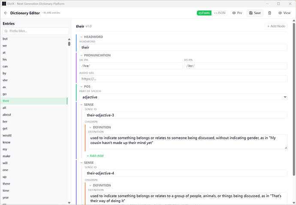
Task: Switch to JSON editing mode
Action: [x=220, y=13]
